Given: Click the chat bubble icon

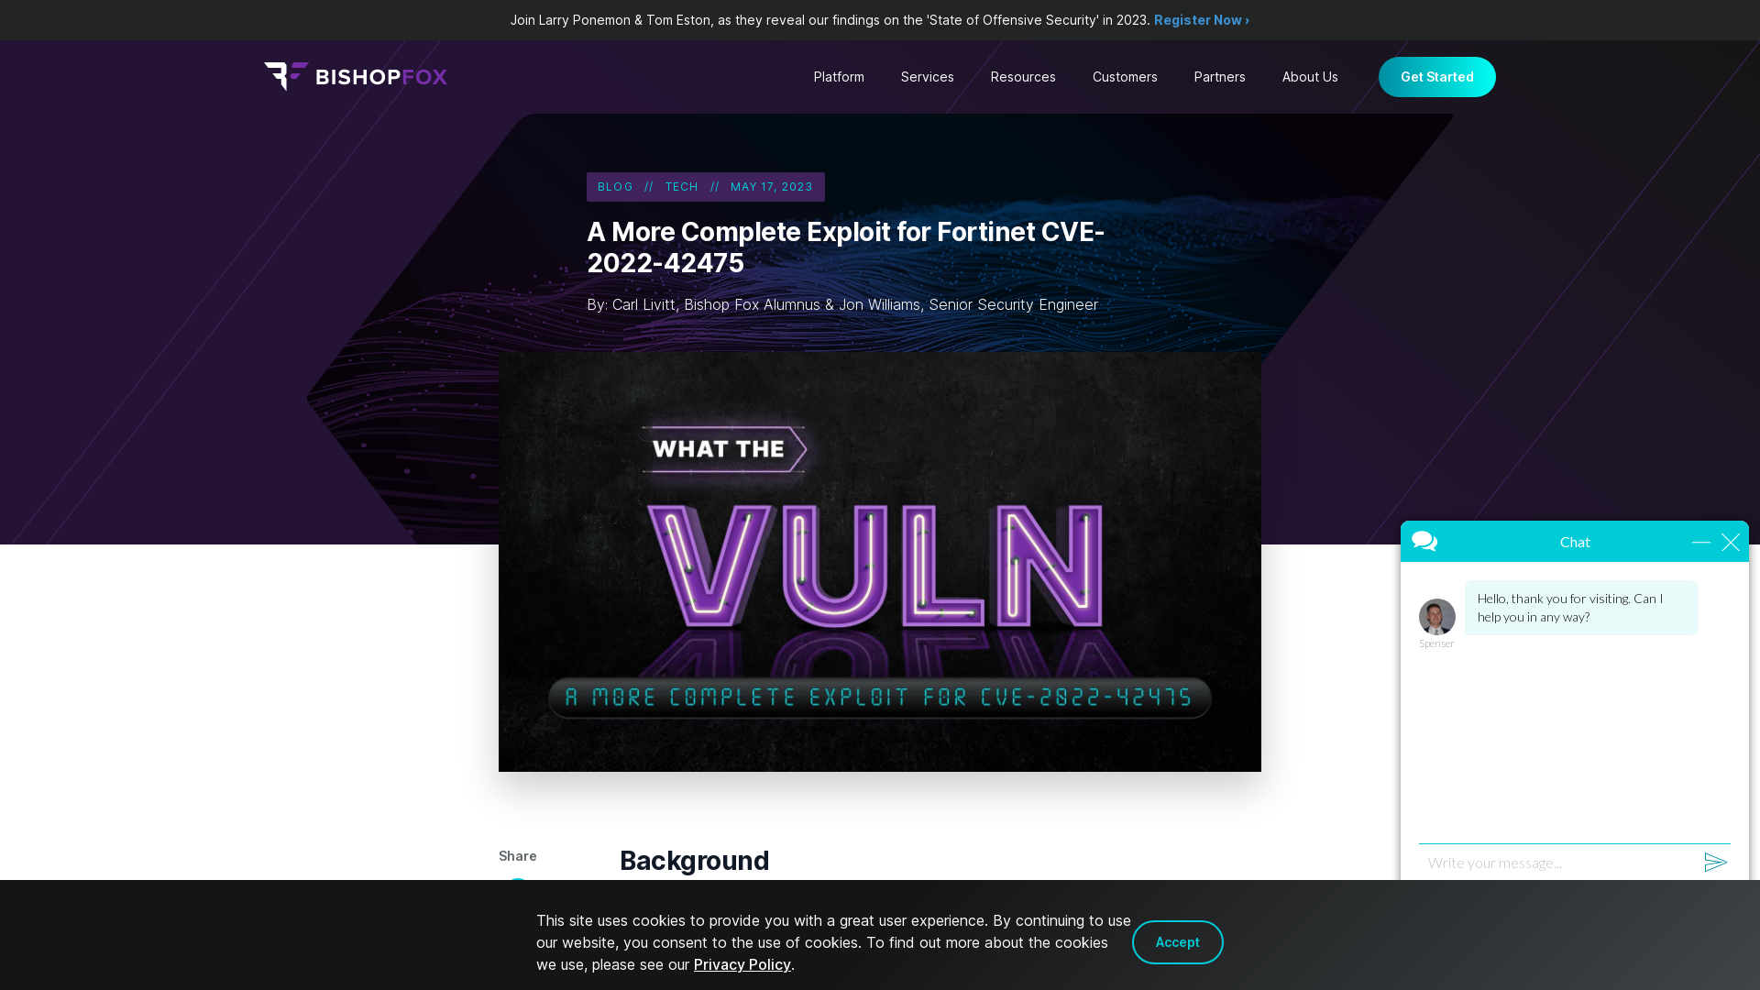Looking at the screenshot, I should coord(1425,540).
